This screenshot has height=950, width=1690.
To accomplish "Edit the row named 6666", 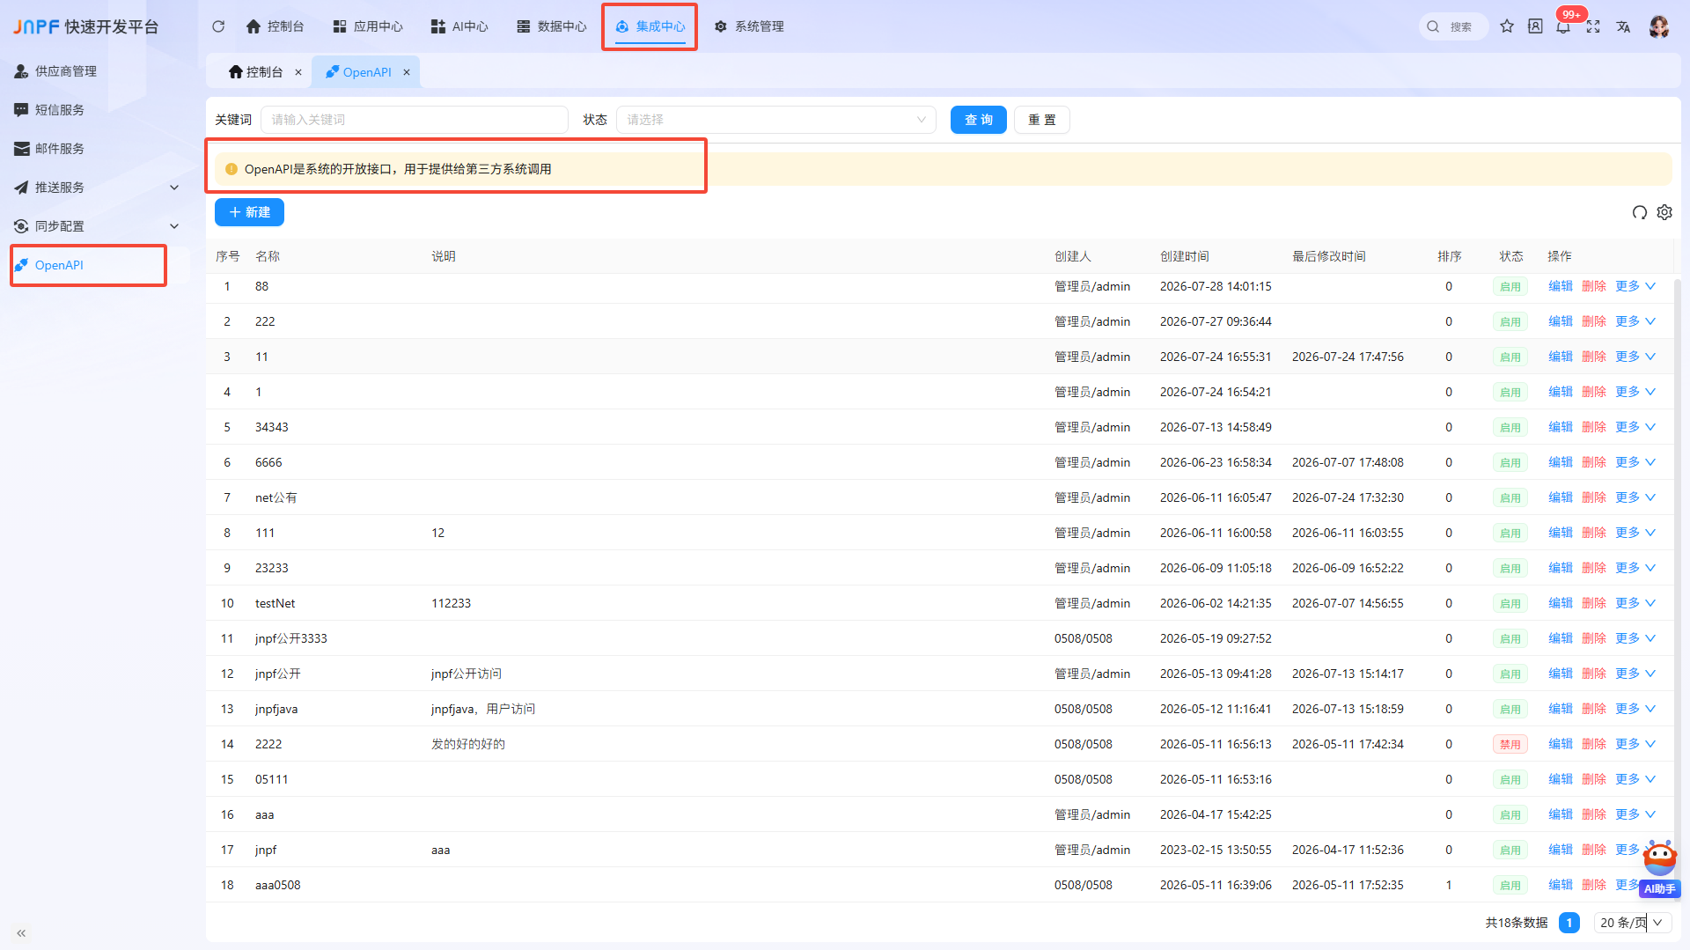I will pyautogui.click(x=1560, y=462).
